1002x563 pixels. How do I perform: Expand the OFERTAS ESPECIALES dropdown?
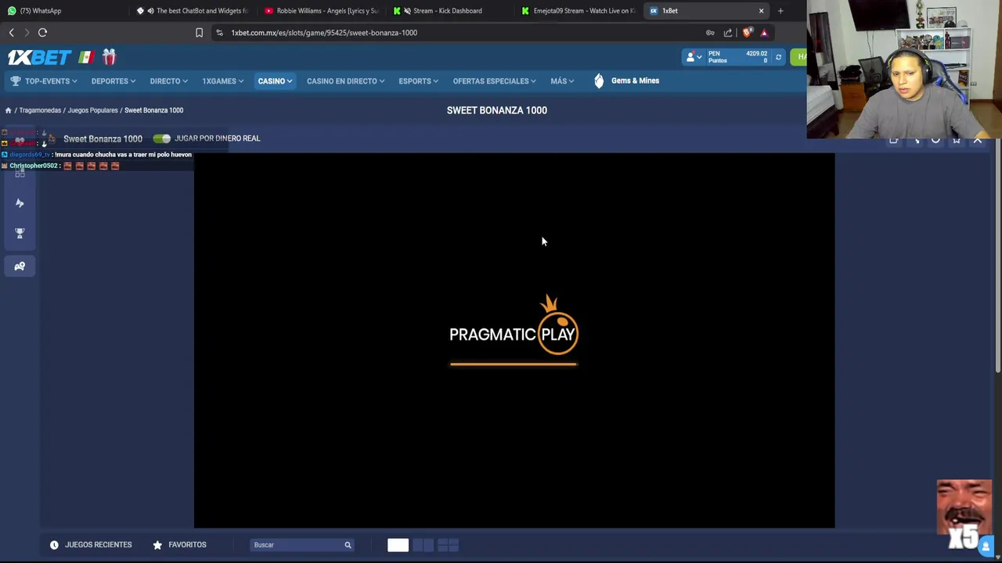pos(494,81)
